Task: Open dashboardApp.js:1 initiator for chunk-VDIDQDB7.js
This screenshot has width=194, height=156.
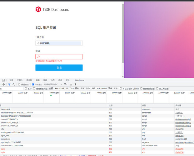Action: (183, 123)
